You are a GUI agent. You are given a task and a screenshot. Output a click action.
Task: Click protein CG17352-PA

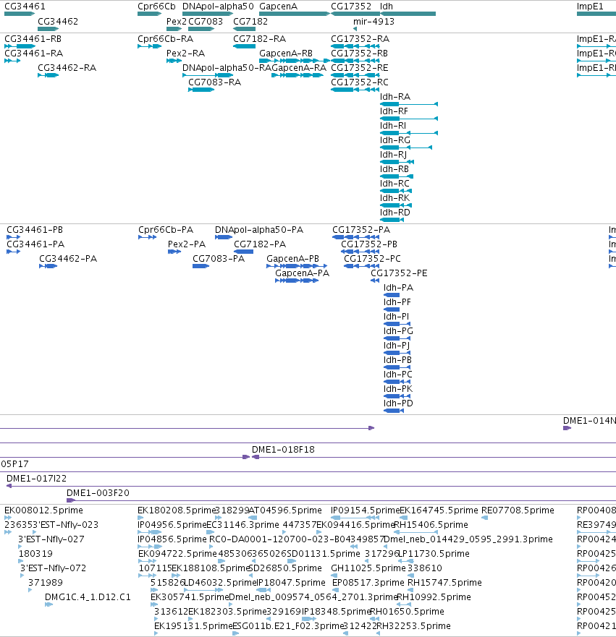coord(356,237)
